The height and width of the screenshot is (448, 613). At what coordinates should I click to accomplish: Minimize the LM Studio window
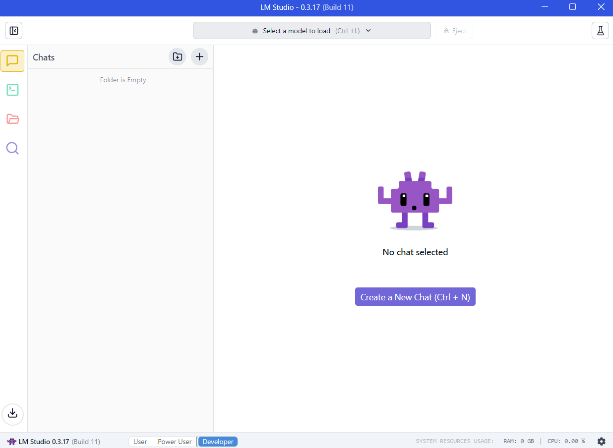point(545,7)
